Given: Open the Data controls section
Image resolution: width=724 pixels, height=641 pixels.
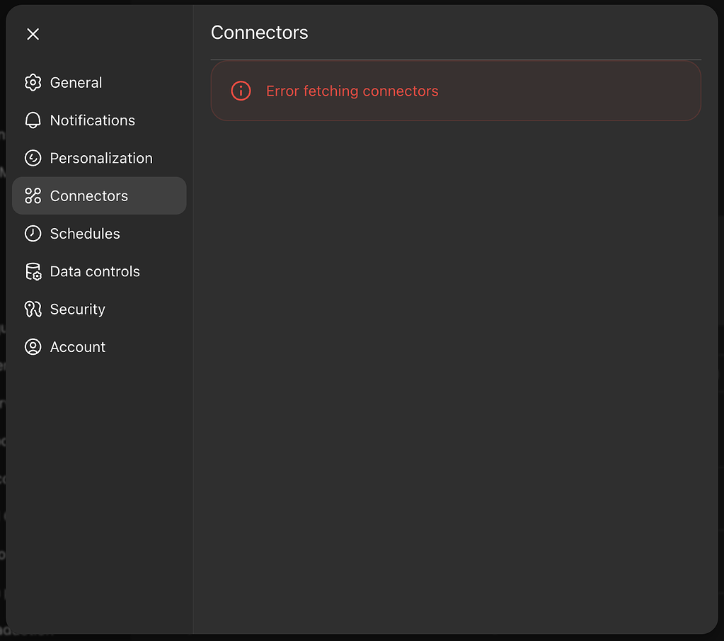Looking at the screenshot, I should pyautogui.click(x=94, y=271).
